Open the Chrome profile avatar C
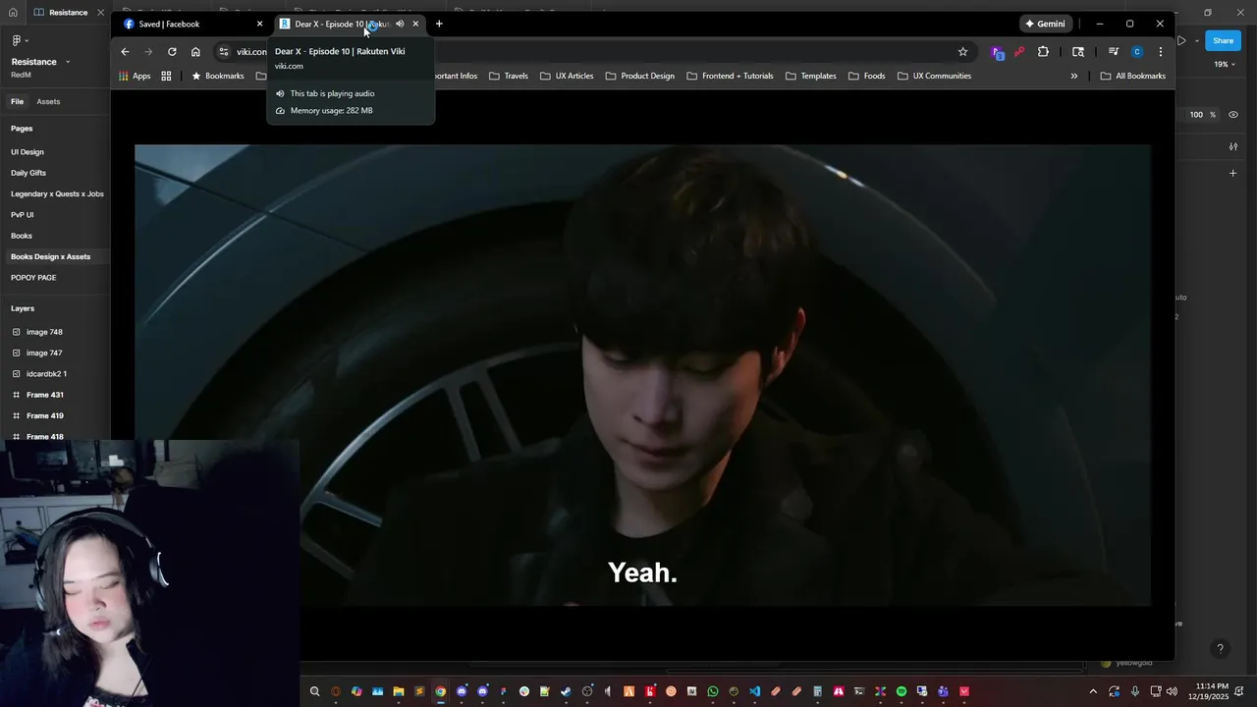The height and width of the screenshot is (707, 1257). click(1137, 52)
